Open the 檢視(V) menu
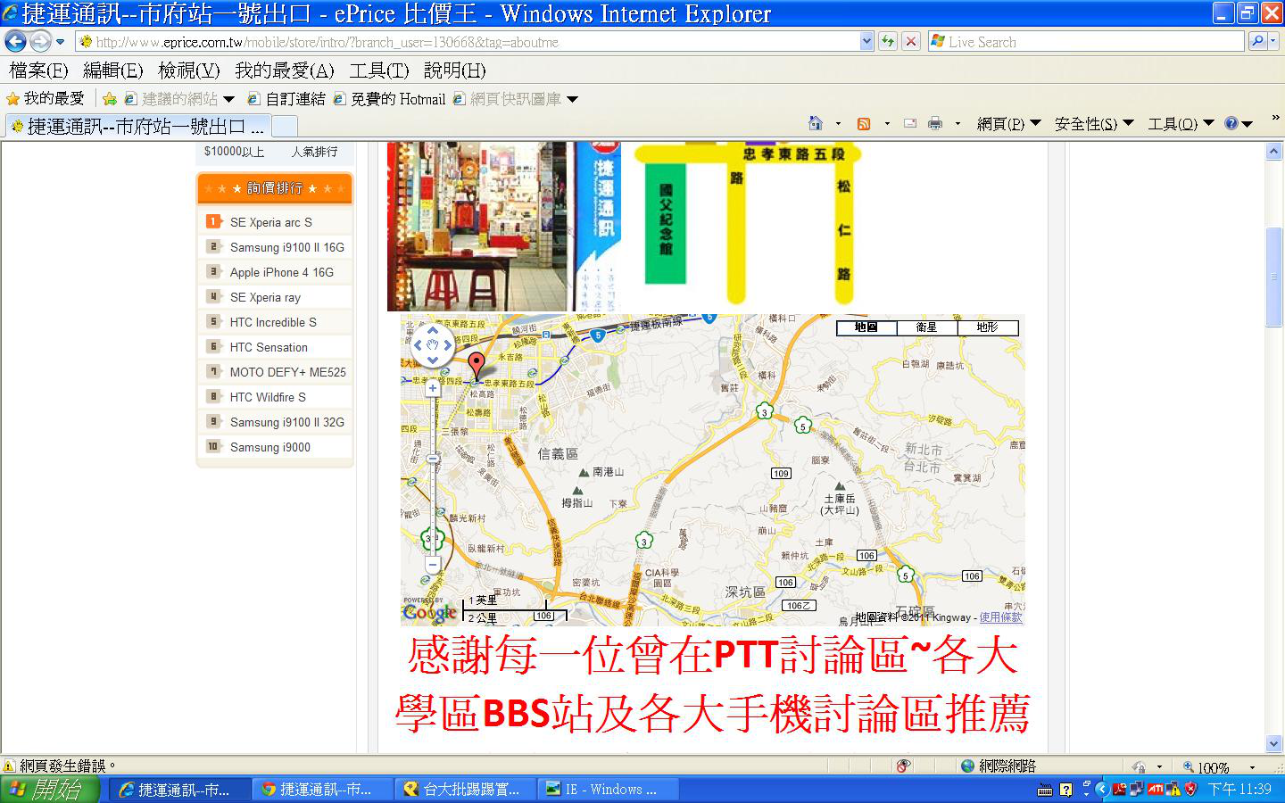Viewport: 1285px width, 803px height. click(x=188, y=70)
